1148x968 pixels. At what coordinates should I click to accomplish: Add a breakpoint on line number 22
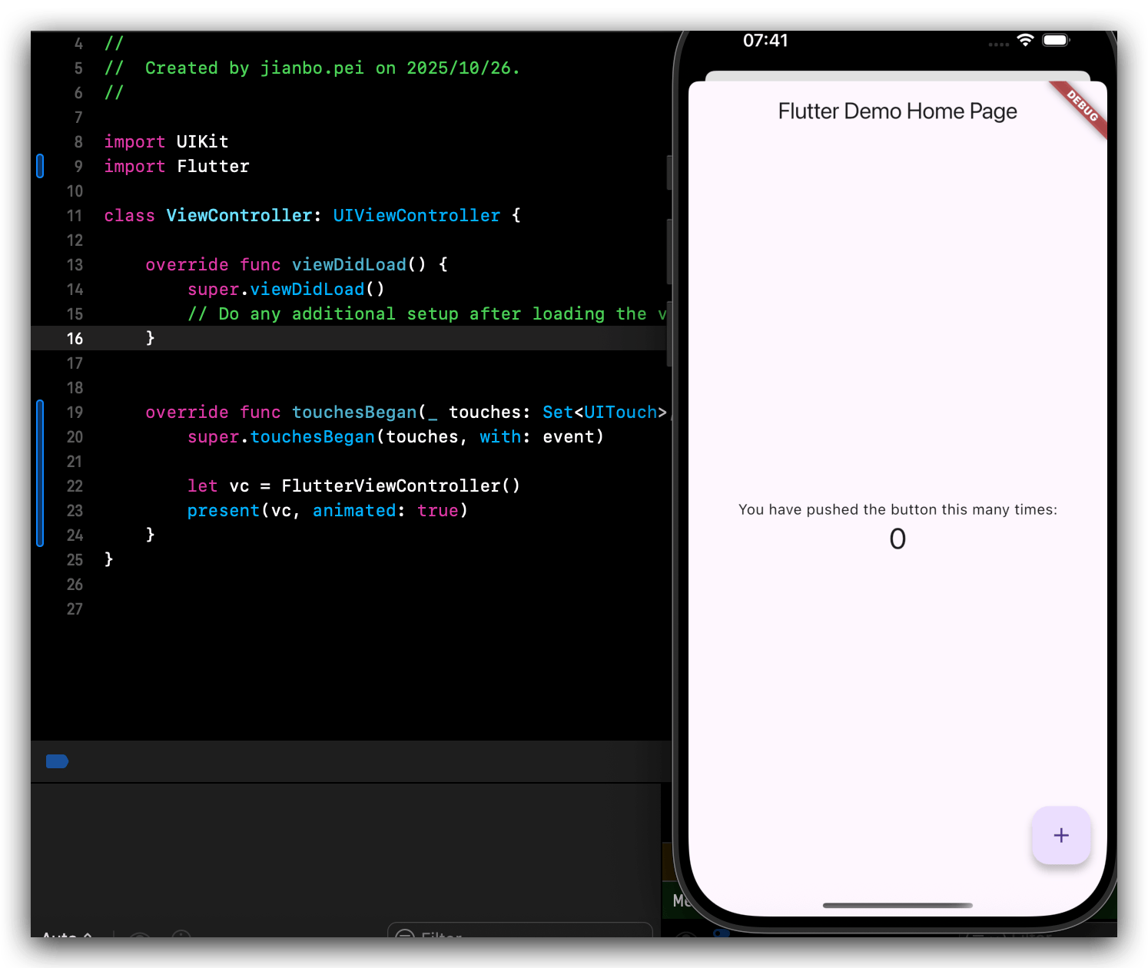pos(75,486)
